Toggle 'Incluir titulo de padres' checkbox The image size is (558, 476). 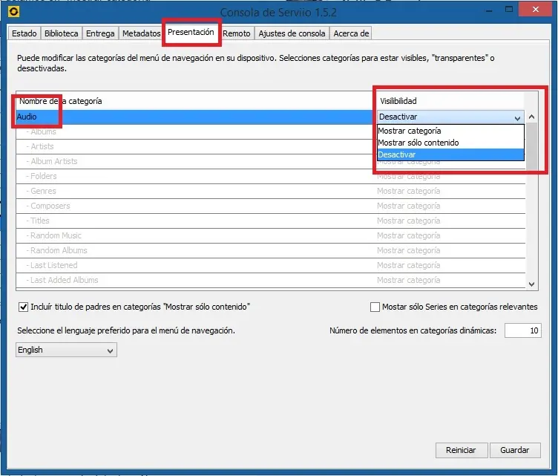coord(24,307)
